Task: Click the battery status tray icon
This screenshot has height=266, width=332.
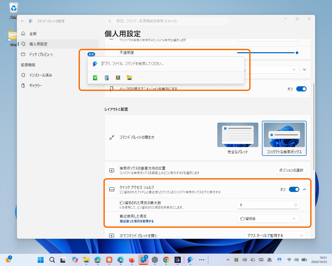Action: (304, 260)
